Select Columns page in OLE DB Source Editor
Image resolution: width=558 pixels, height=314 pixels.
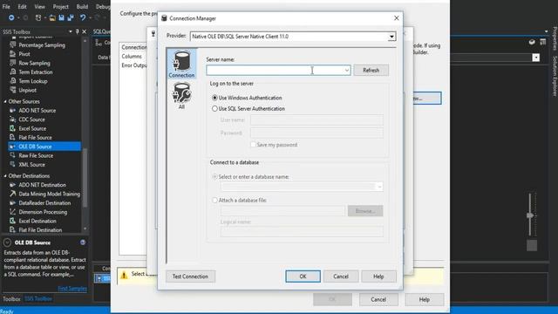pyautogui.click(x=132, y=56)
